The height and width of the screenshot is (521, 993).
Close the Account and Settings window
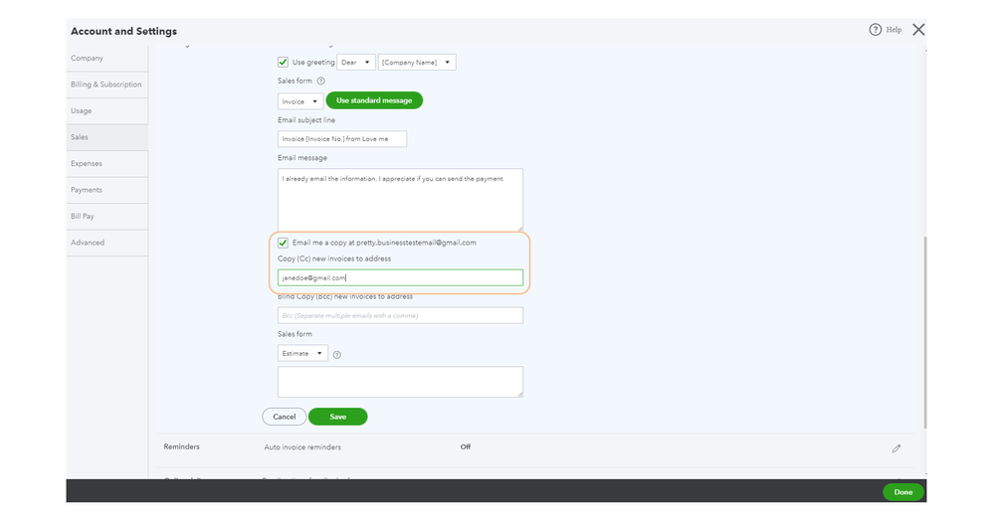(918, 30)
